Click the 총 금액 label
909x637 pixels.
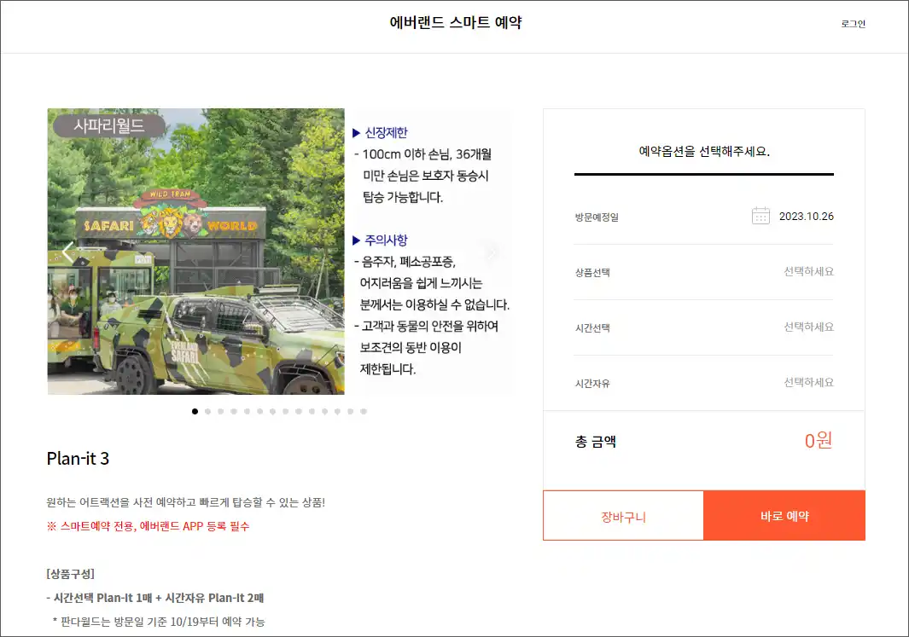tap(596, 442)
